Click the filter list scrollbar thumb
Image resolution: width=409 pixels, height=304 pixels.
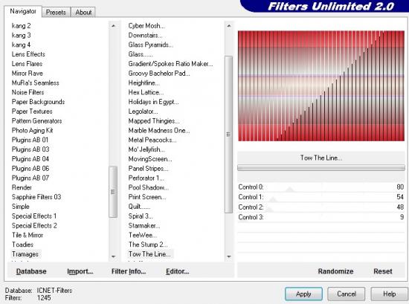228,135
